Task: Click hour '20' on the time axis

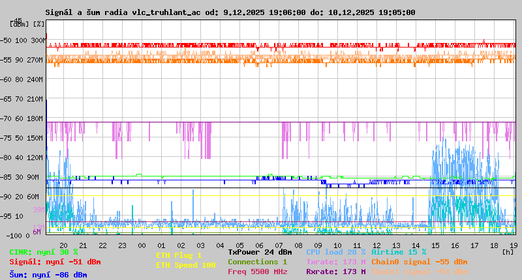Action: point(63,245)
